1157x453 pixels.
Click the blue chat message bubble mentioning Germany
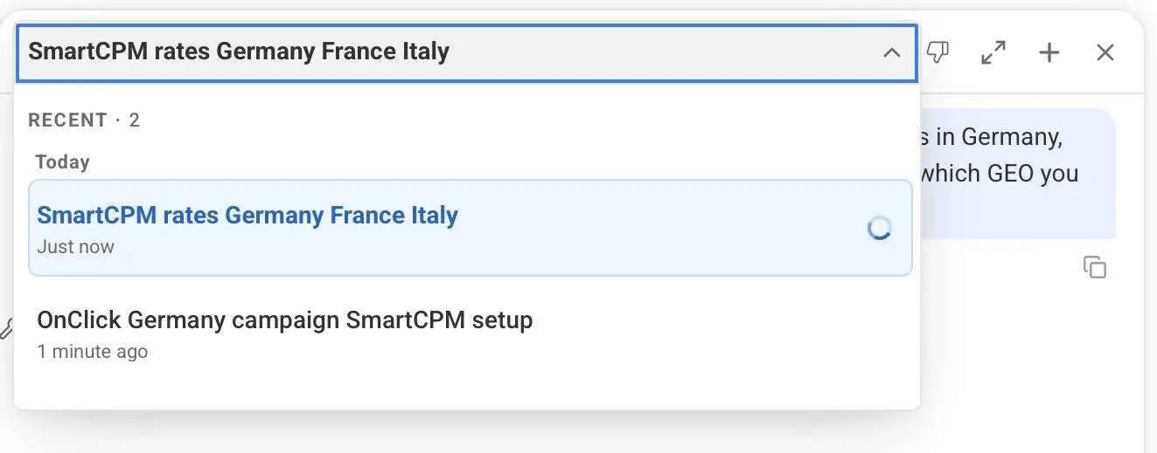coord(1017,174)
